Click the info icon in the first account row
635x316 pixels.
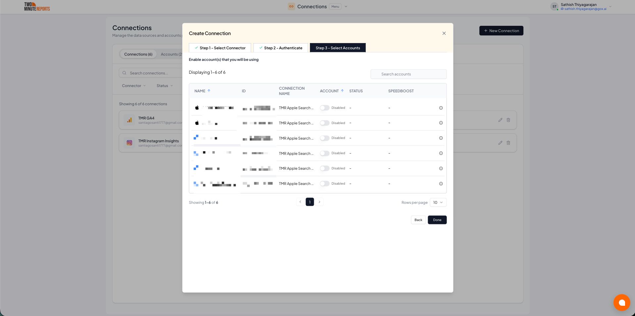click(x=441, y=108)
